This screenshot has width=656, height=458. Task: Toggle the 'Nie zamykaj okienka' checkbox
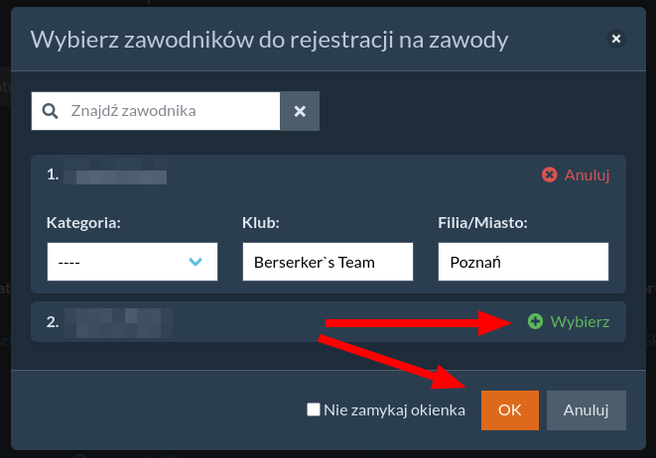pyautogui.click(x=314, y=409)
